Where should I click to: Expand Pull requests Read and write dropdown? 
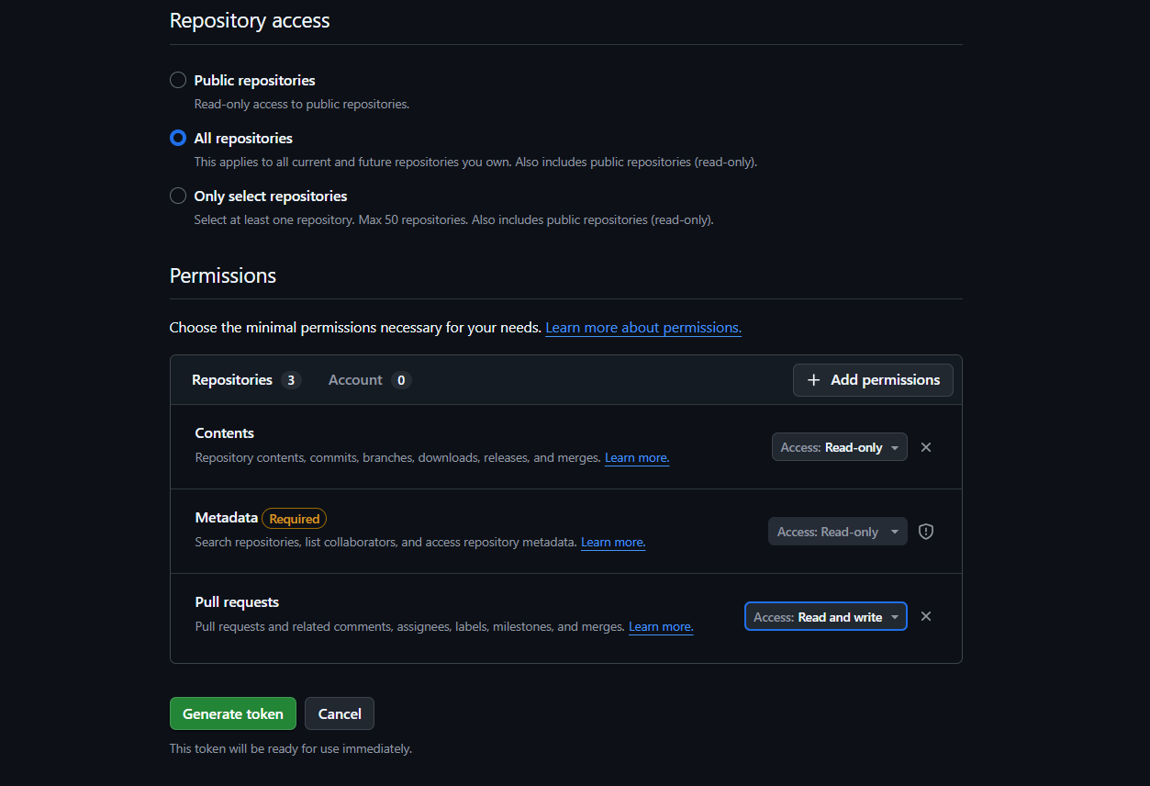click(x=825, y=617)
